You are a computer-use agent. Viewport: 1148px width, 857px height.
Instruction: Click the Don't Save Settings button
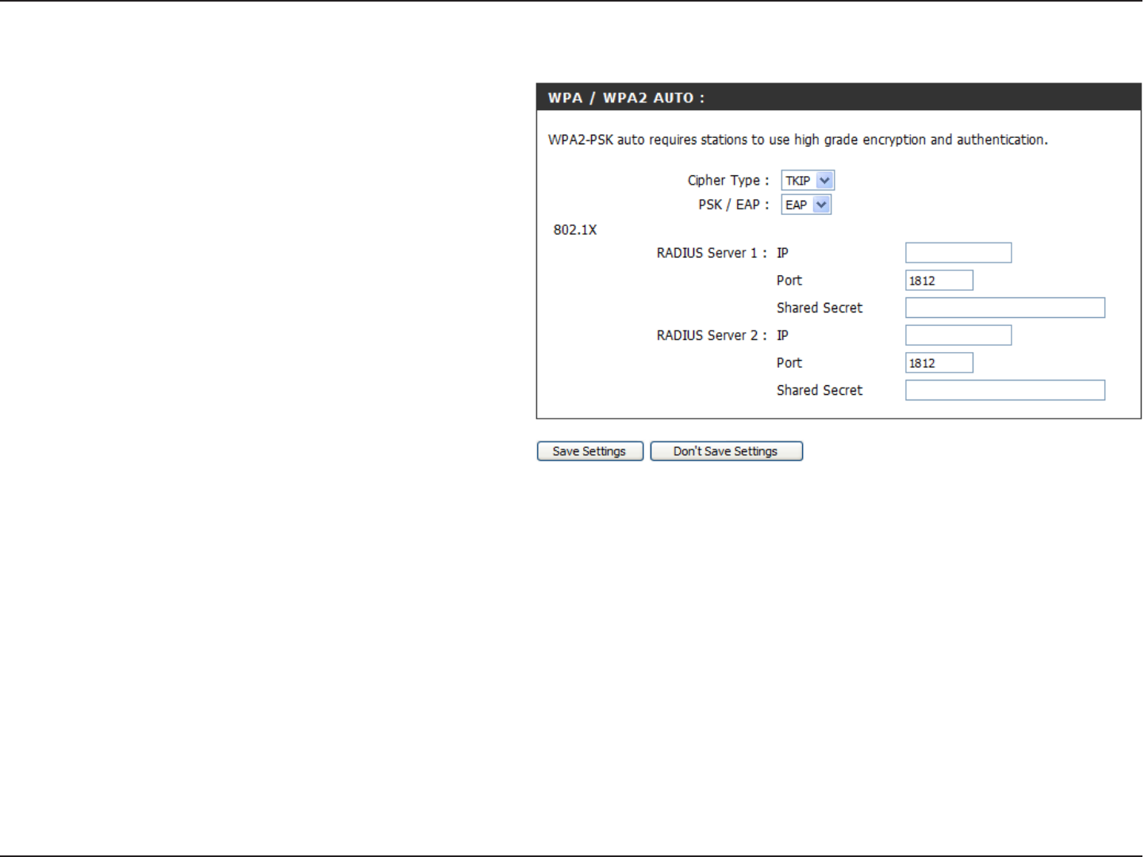click(x=726, y=451)
